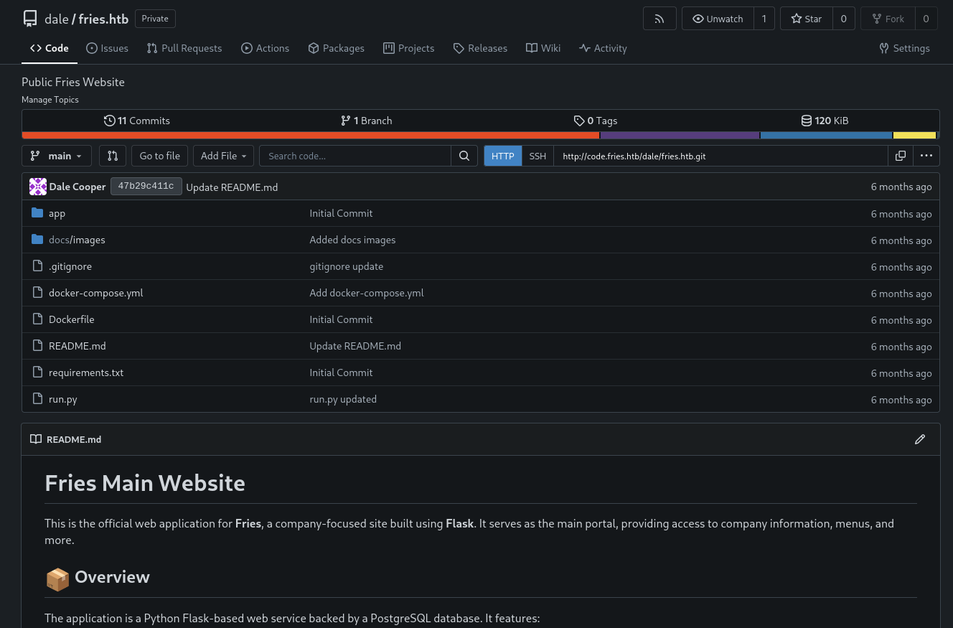Viewport: 953px width, 628px height.
Task: Click the Fork button
Action: click(888, 19)
